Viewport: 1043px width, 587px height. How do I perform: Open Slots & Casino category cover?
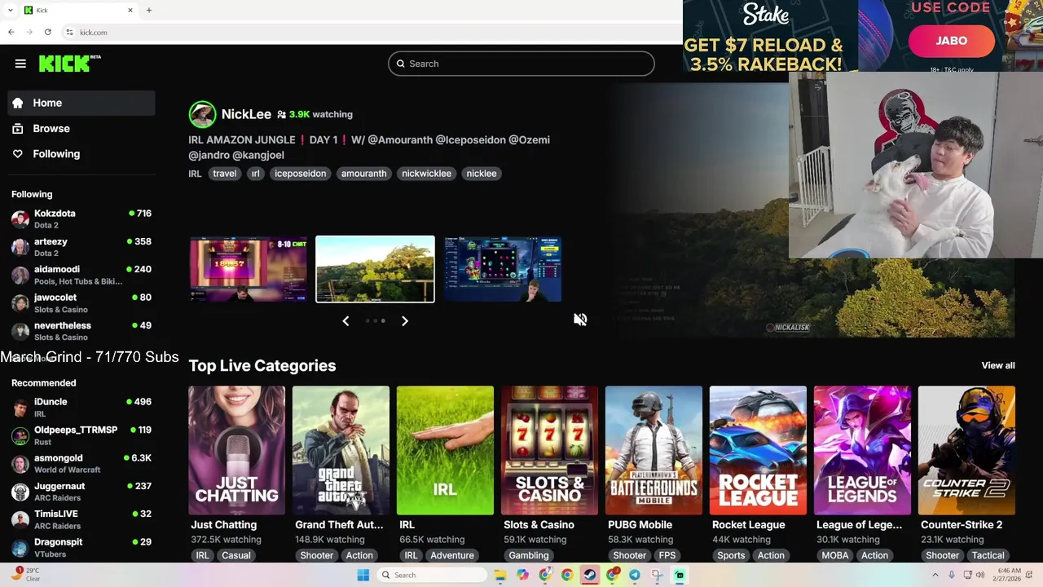tap(549, 450)
